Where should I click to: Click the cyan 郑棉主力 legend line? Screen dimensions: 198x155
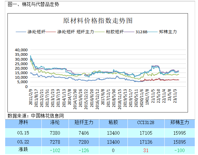click(x=152, y=32)
